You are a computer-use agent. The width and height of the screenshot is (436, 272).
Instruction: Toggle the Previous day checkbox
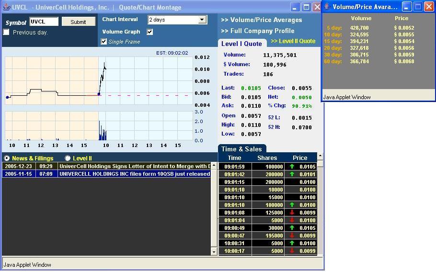point(6,32)
